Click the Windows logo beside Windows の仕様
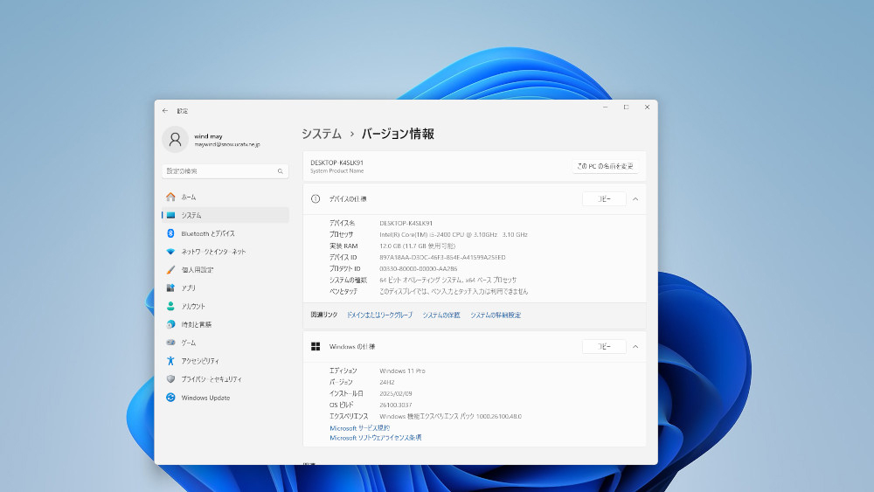The image size is (874, 492). pyautogui.click(x=316, y=347)
